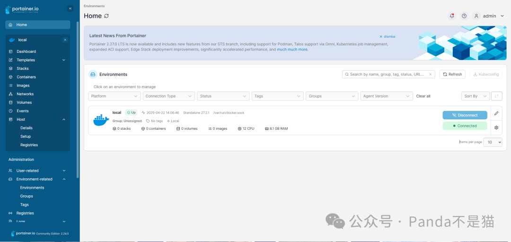
Task: Open Environments under Environment-related
Action: coord(32,188)
